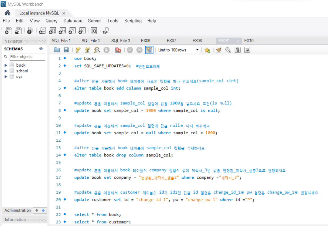Screen dimensions: 328x226
Task: Toggle continue on error for scripts
Action: [118, 50]
